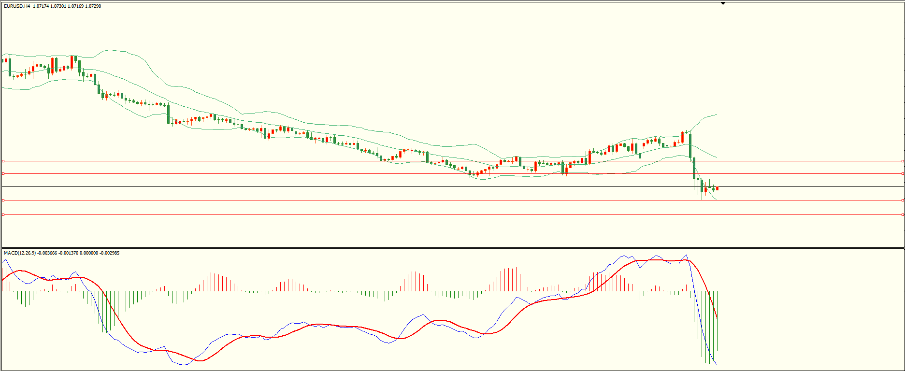This screenshot has width=905, height=371.
Task: Select the left handle of topmost red horizontal line
Action: [3, 161]
